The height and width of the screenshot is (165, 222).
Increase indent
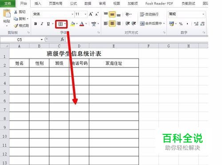click(134, 24)
